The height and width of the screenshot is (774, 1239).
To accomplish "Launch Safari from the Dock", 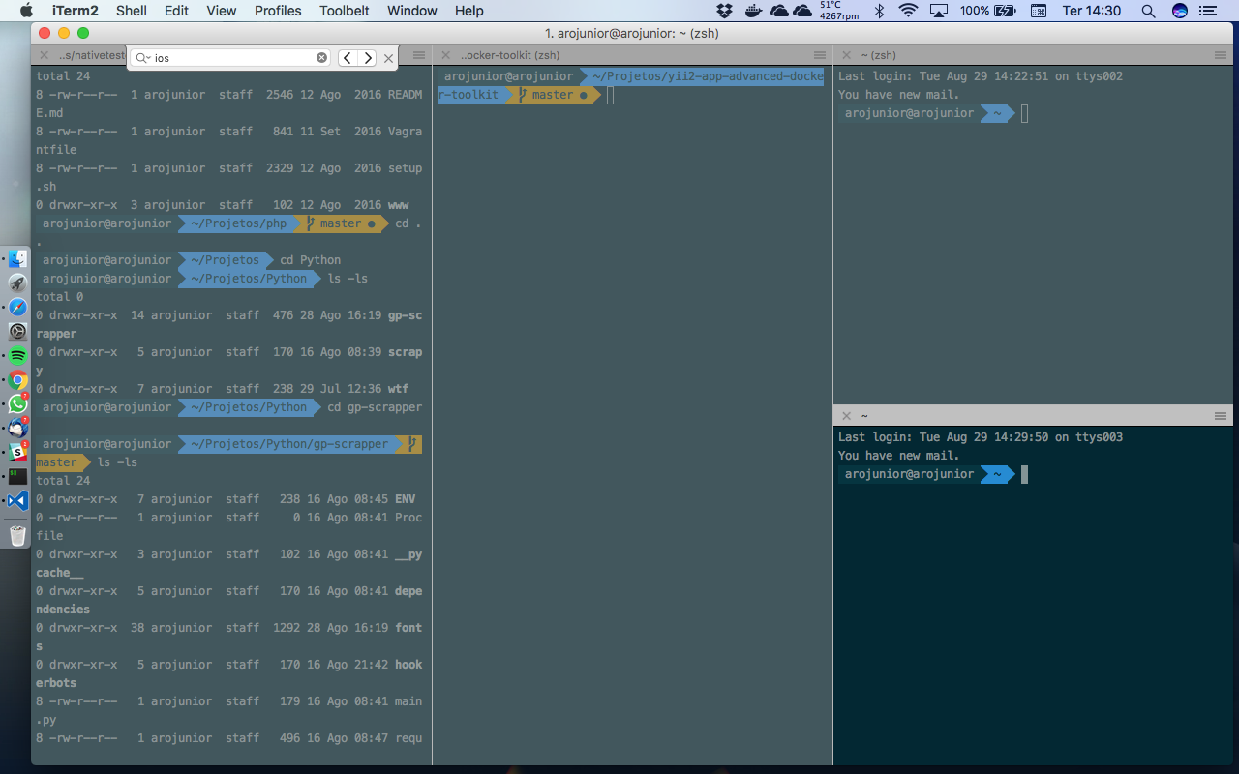I will [18, 308].
